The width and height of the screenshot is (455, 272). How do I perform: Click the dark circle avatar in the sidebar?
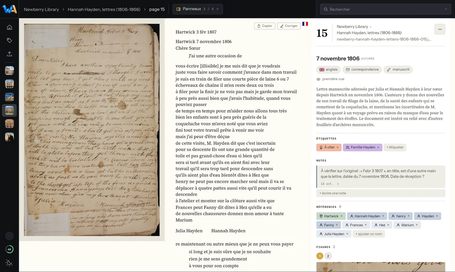9,236
